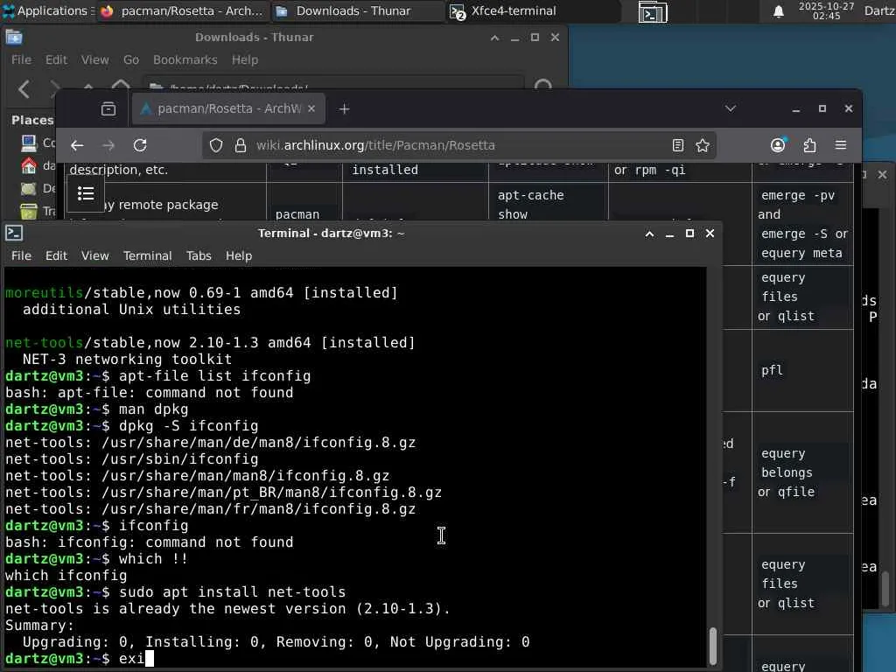Close the pacman/Rosetta browser tab
The height and width of the screenshot is (672, 896).
click(311, 108)
